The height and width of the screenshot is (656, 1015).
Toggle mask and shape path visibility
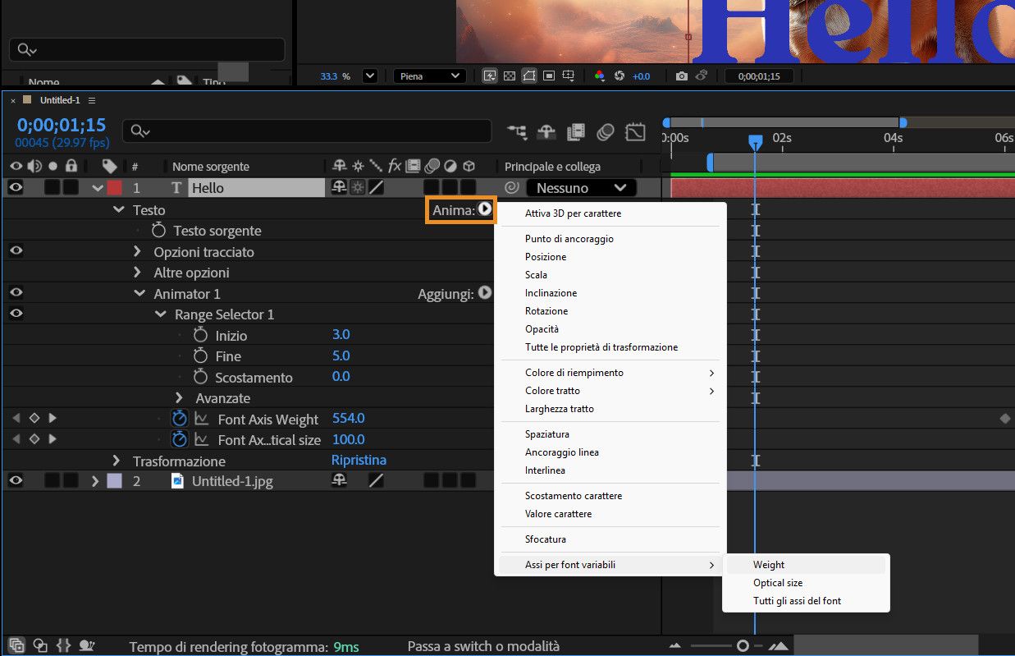[x=529, y=76]
